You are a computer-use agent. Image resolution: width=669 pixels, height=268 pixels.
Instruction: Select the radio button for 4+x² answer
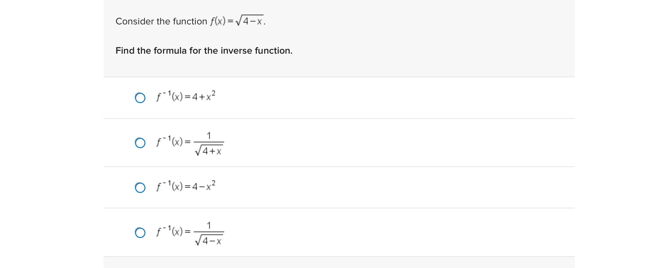click(140, 98)
